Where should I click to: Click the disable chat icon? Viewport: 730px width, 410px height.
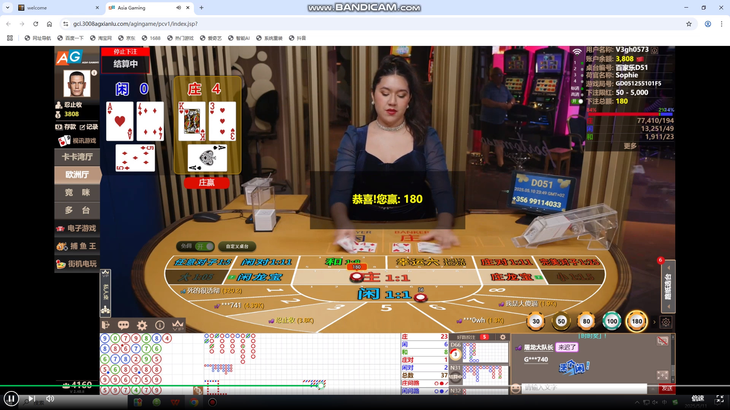662,341
